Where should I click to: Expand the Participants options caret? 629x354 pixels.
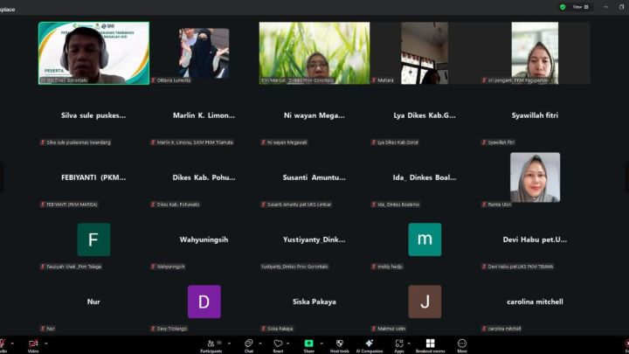tap(229, 344)
